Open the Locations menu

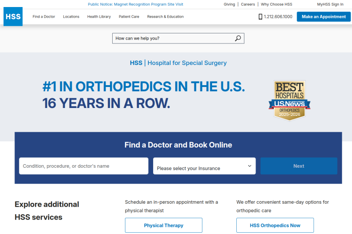pyautogui.click(x=71, y=17)
